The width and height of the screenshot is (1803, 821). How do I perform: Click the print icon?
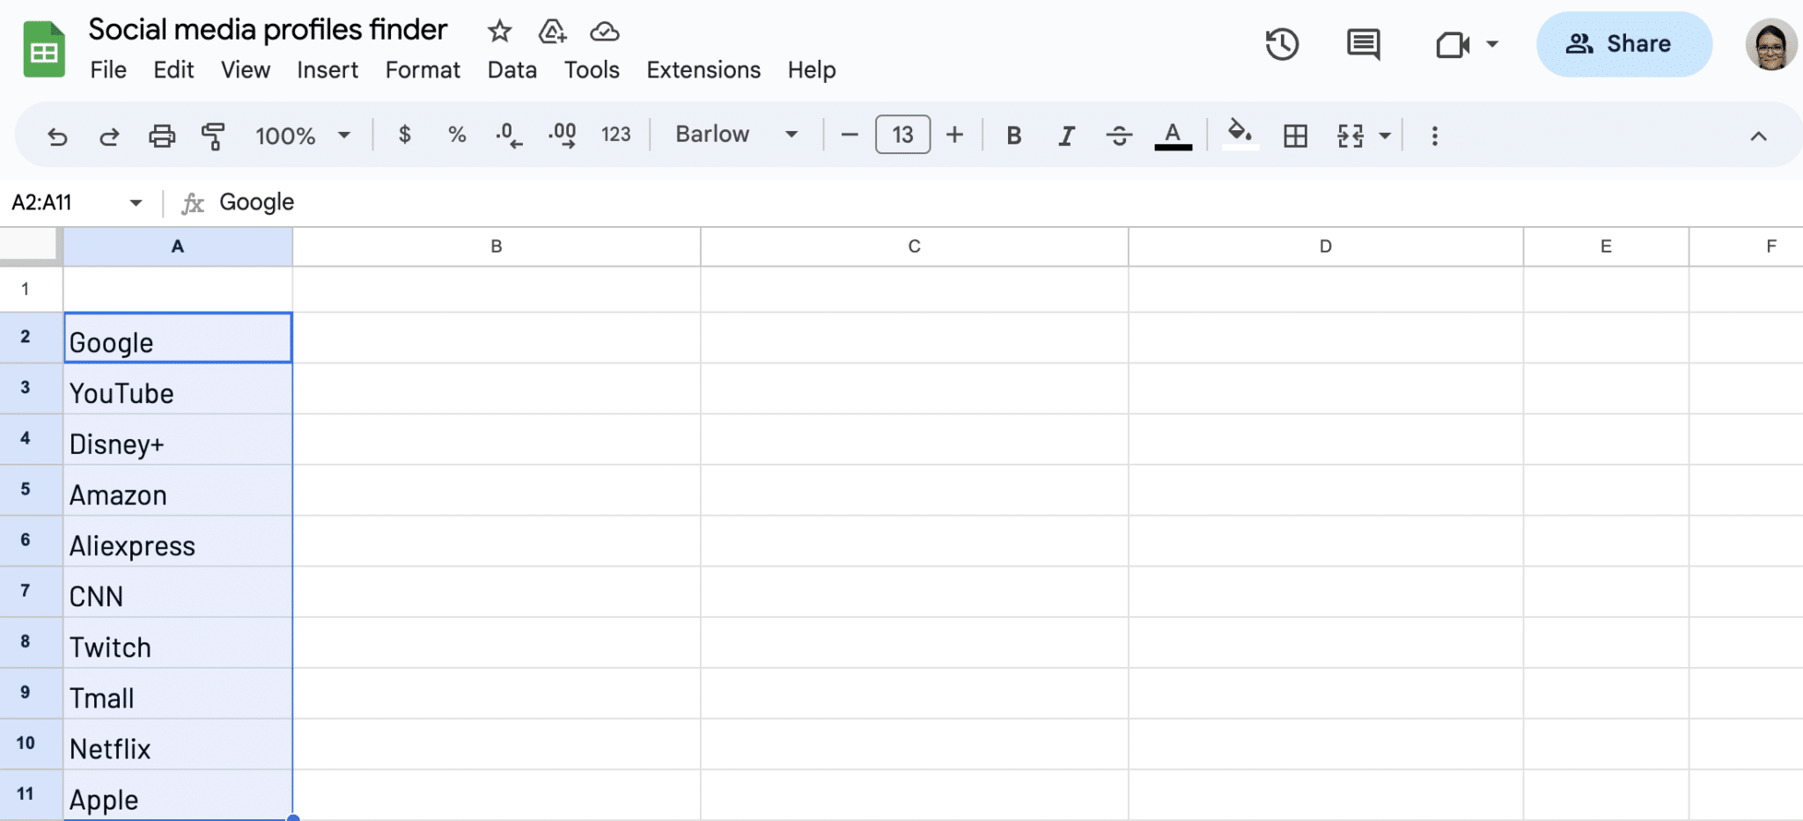pos(161,136)
